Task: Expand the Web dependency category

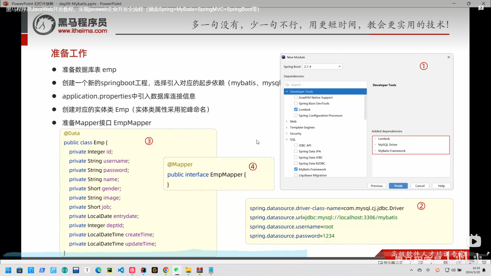Action: [x=287, y=122]
